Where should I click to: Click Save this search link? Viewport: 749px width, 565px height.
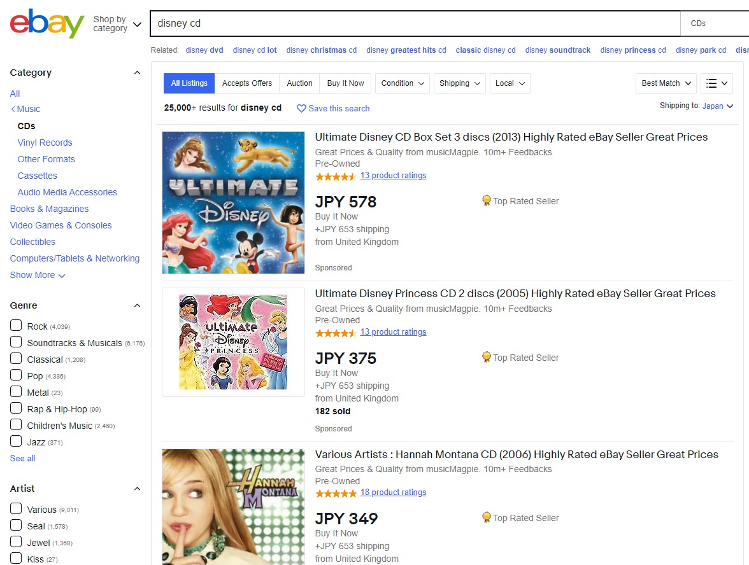tap(339, 108)
